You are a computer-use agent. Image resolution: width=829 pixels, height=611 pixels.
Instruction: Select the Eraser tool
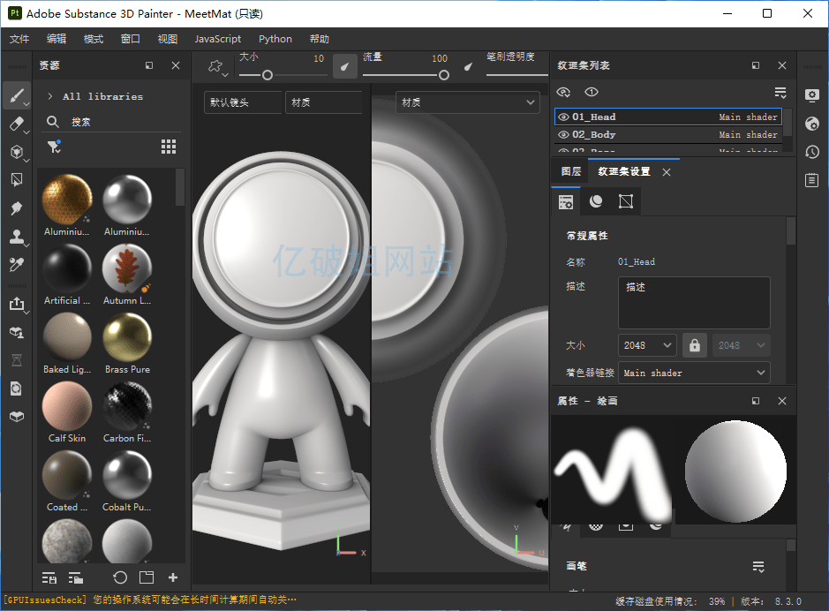(17, 124)
